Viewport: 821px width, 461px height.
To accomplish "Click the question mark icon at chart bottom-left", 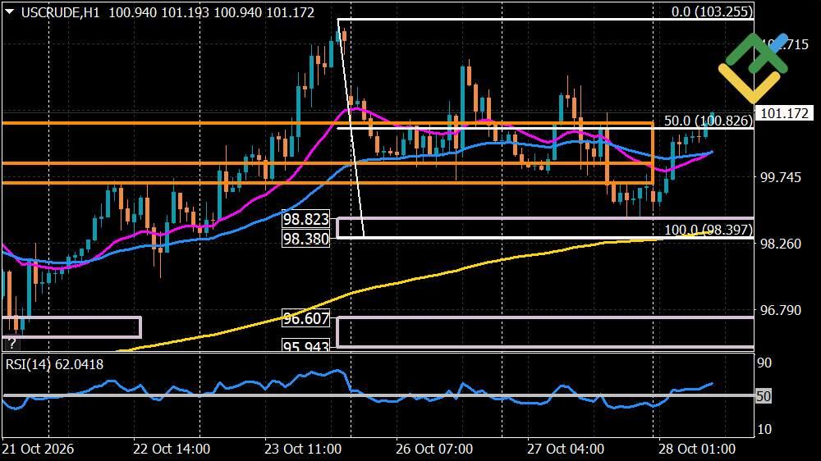I will 11,343.
